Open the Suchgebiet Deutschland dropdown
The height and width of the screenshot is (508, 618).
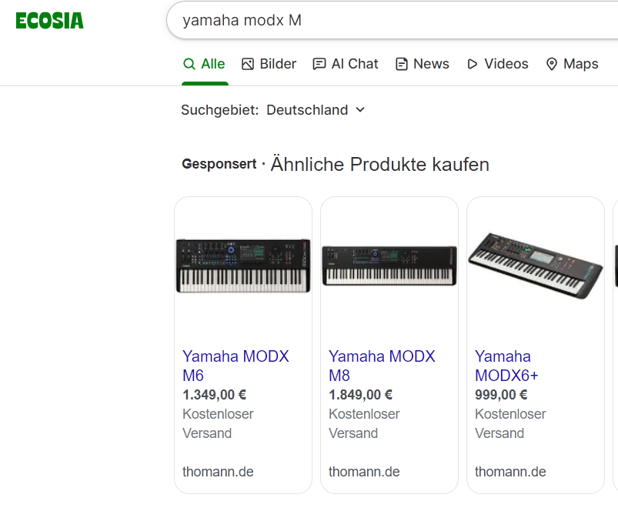point(307,110)
